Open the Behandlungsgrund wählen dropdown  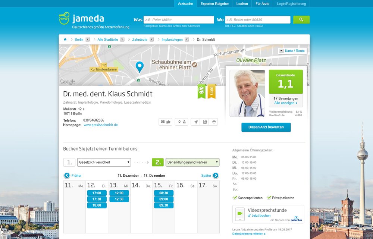(x=192, y=162)
